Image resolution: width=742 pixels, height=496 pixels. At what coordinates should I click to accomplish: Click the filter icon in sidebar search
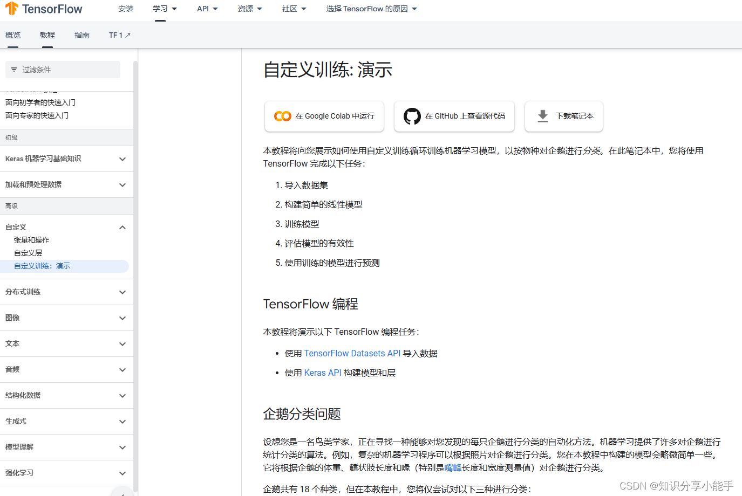[x=14, y=70]
